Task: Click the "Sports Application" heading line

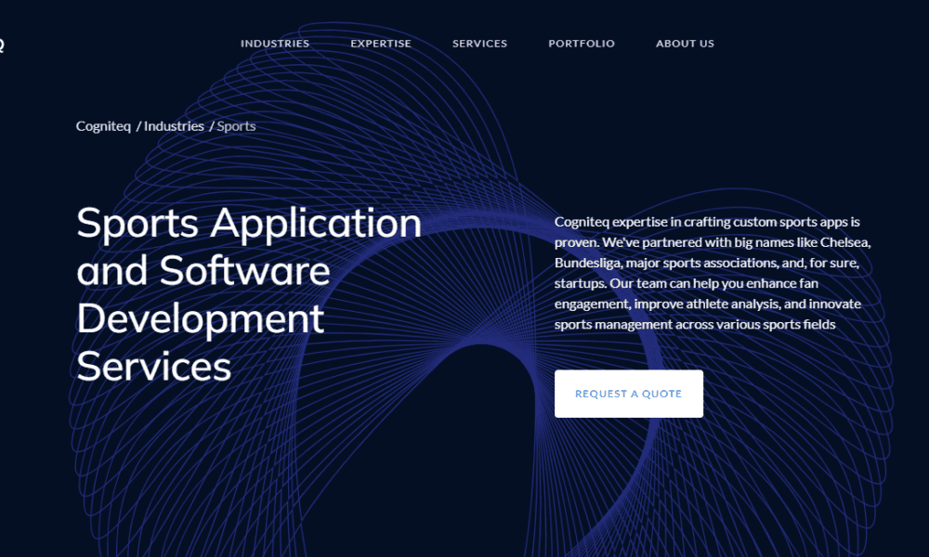Action: tap(249, 224)
